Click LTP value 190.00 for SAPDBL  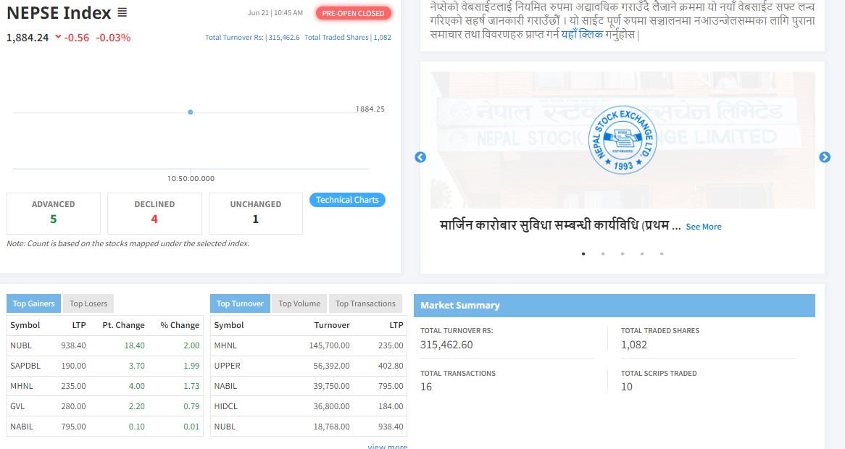click(73, 366)
